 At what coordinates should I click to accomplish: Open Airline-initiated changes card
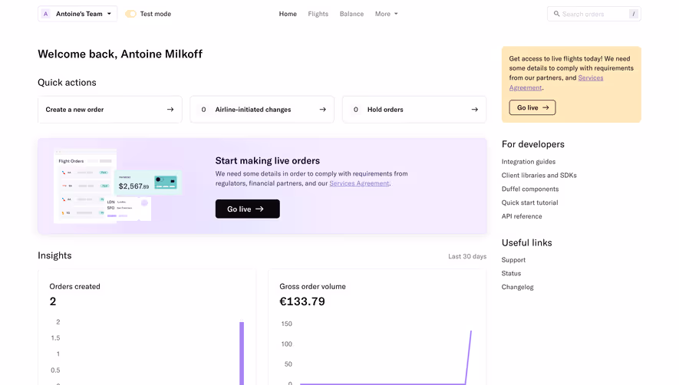262,110
